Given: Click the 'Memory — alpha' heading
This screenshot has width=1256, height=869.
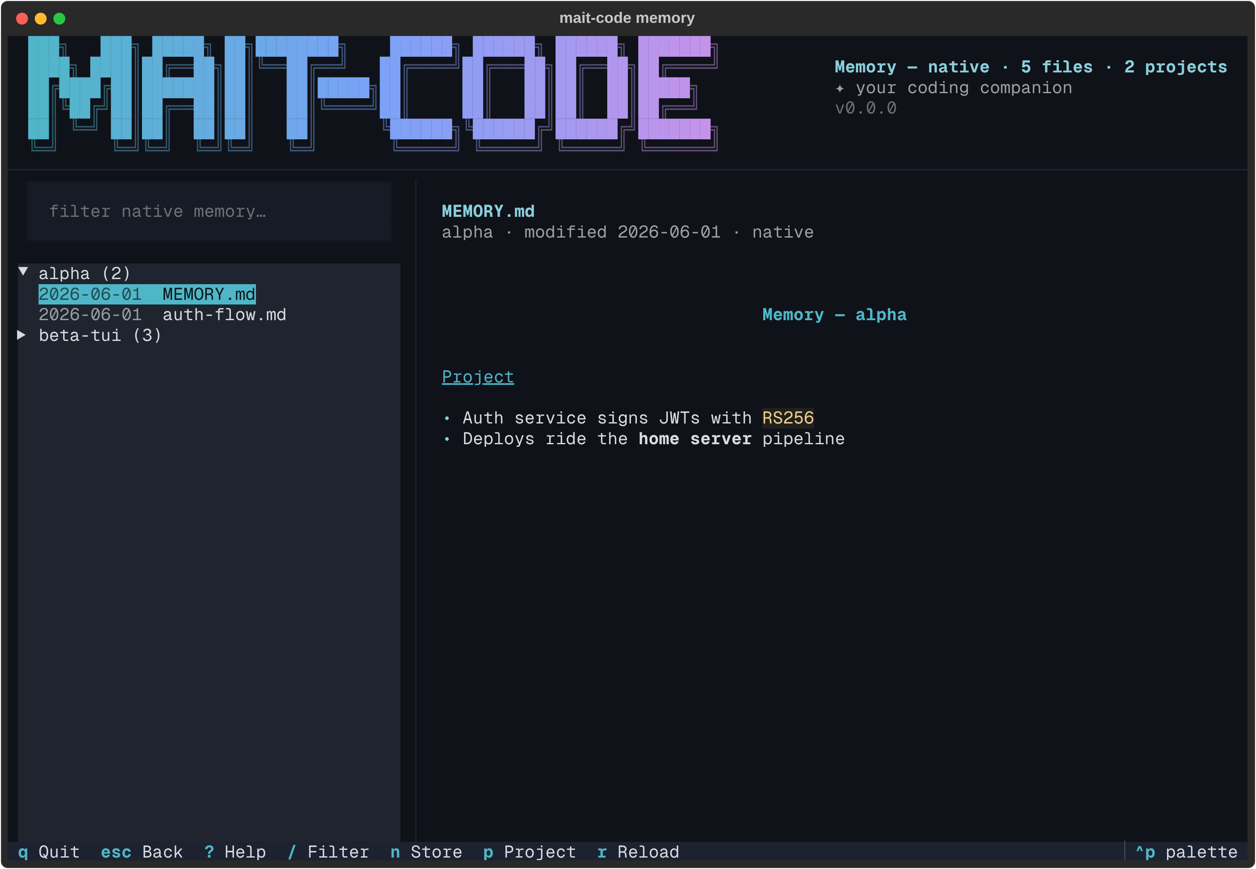Looking at the screenshot, I should coord(834,315).
